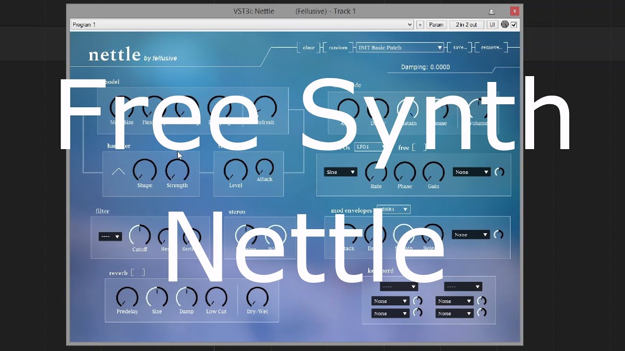Click the nettle by fellusive logo
This screenshot has width=625, height=351.
tap(133, 55)
